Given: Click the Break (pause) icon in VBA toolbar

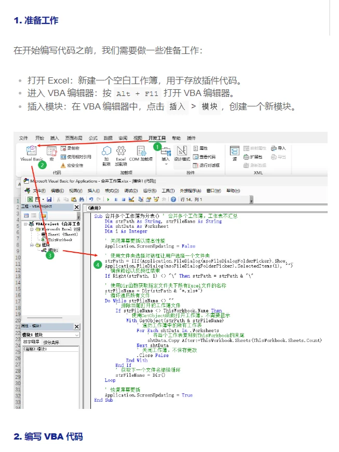Looking at the screenshot, I should pos(116,199).
